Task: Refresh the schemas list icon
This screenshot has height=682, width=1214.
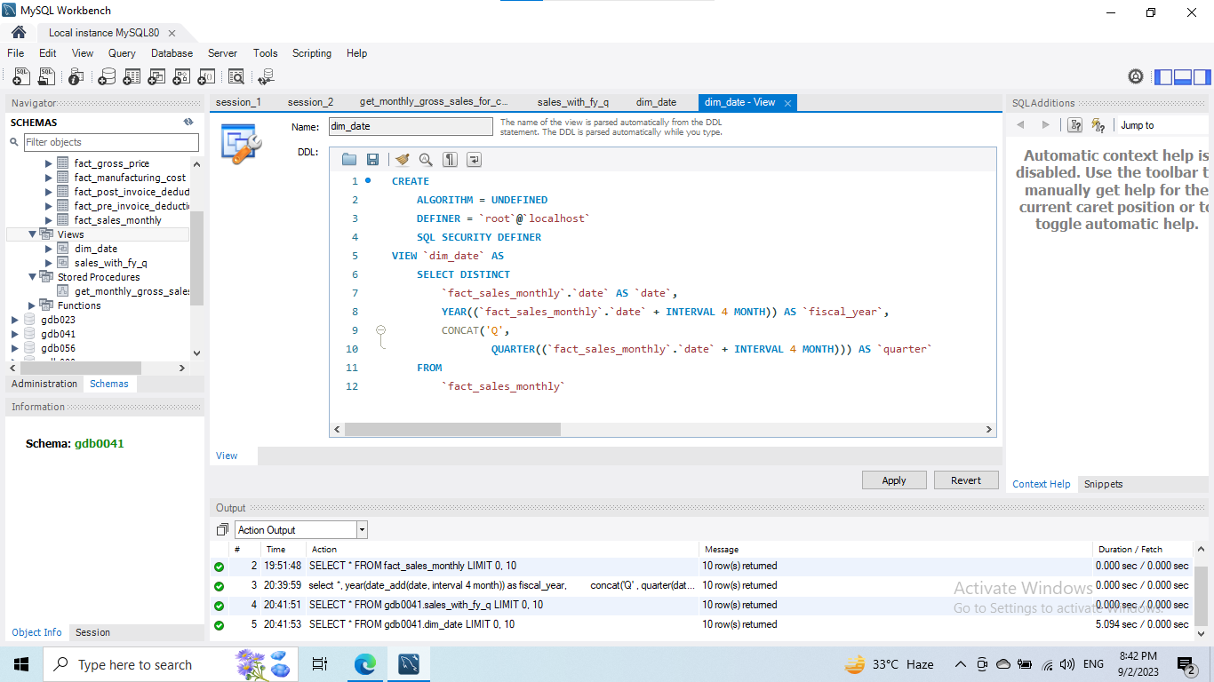Action: (188, 123)
